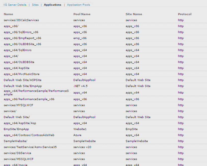
Task: Click apps_x64/MvcMusicStore application name
Action: click(21, 74)
